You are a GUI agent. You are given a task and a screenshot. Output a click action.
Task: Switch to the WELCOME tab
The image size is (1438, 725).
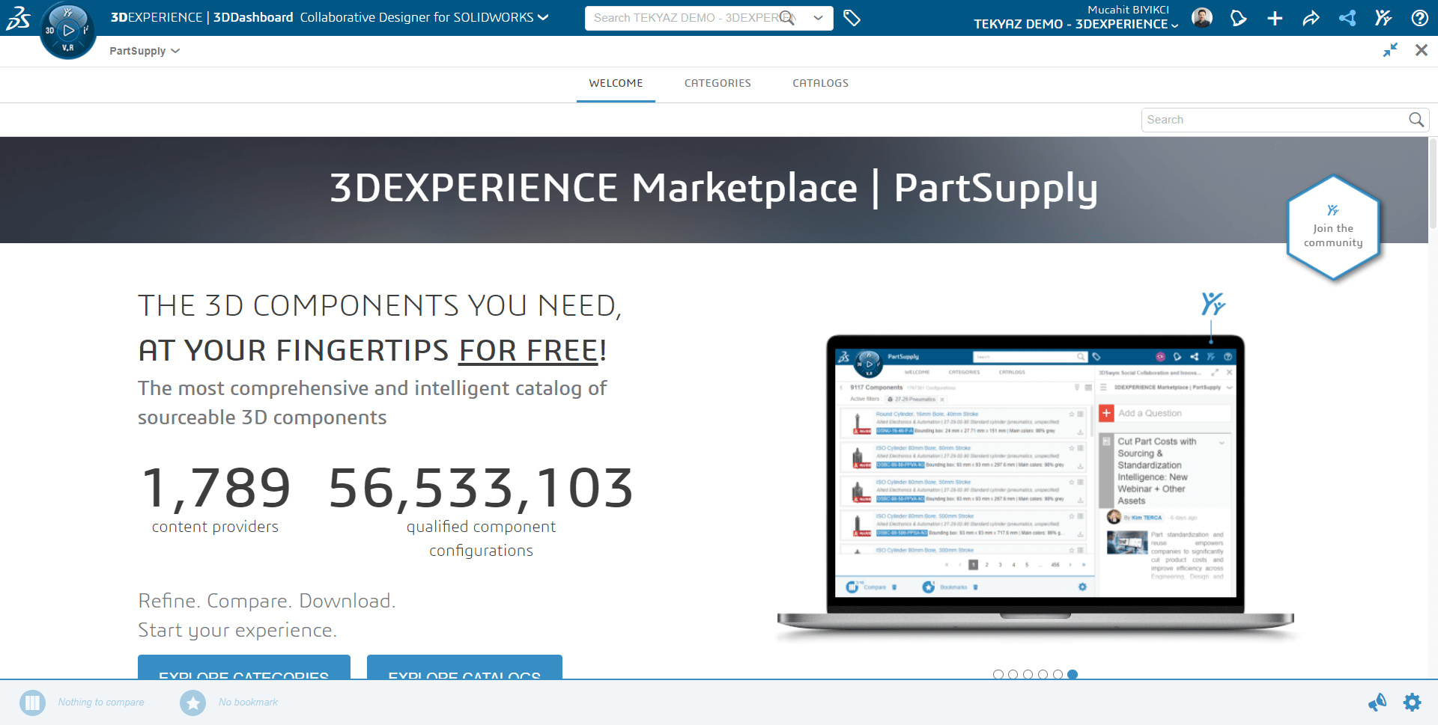[616, 83]
